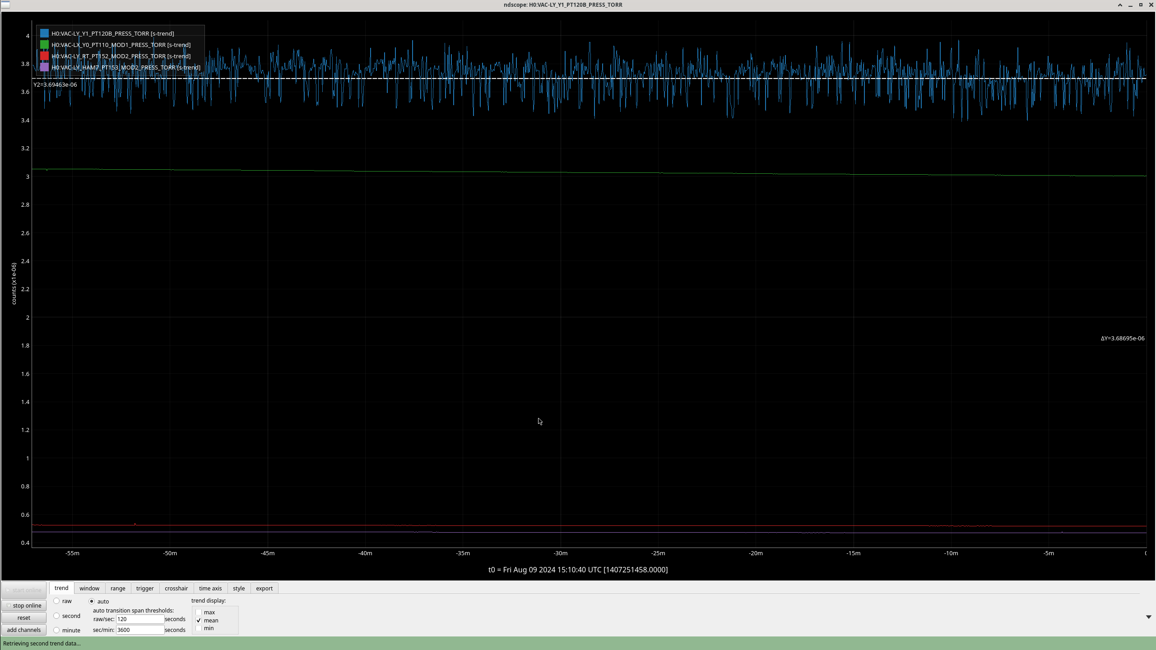Click the stop online button
Image resolution: width=1156 pixels, height=650 pixels.
click(x=24, y=605)
